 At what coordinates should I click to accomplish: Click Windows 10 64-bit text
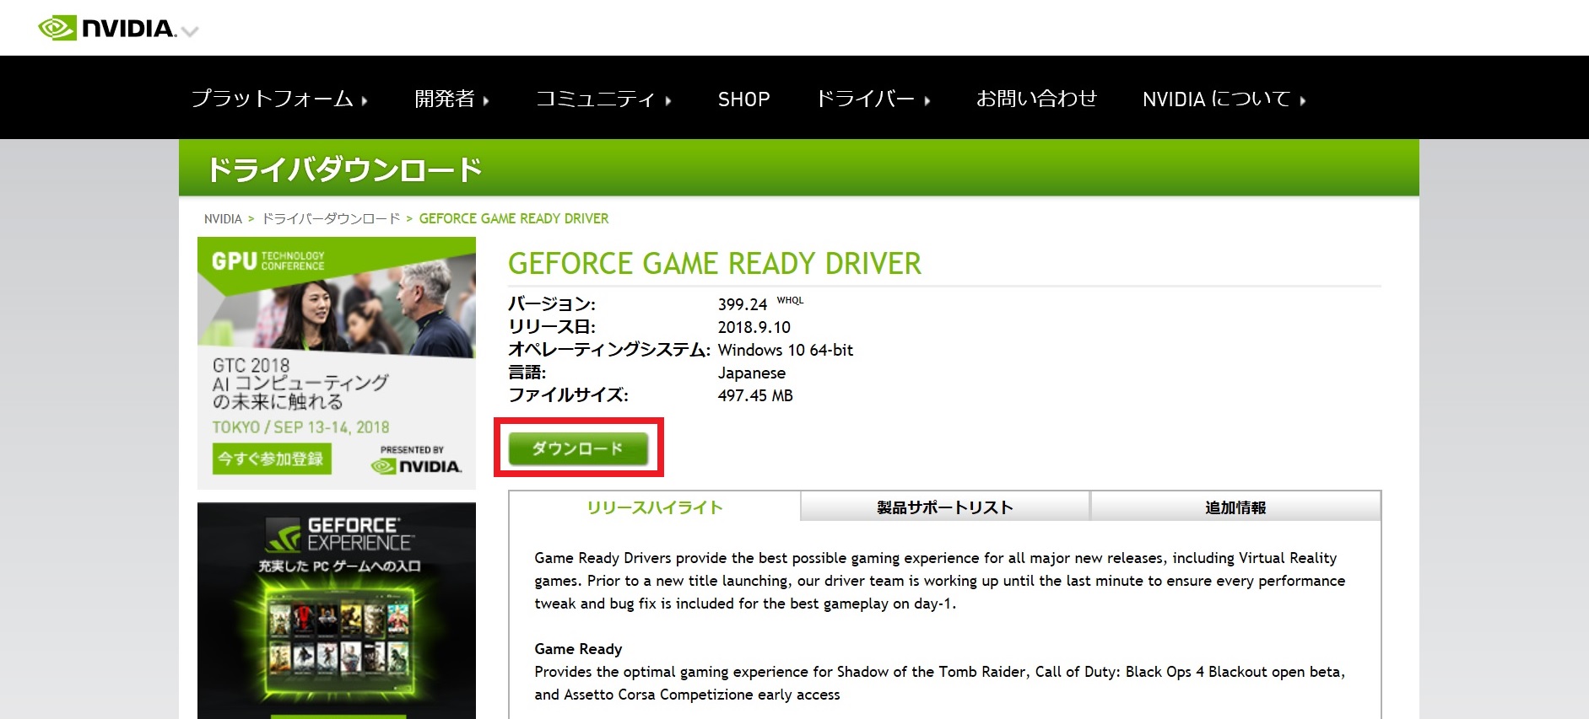pyautogui.click(x=786, y=350)
